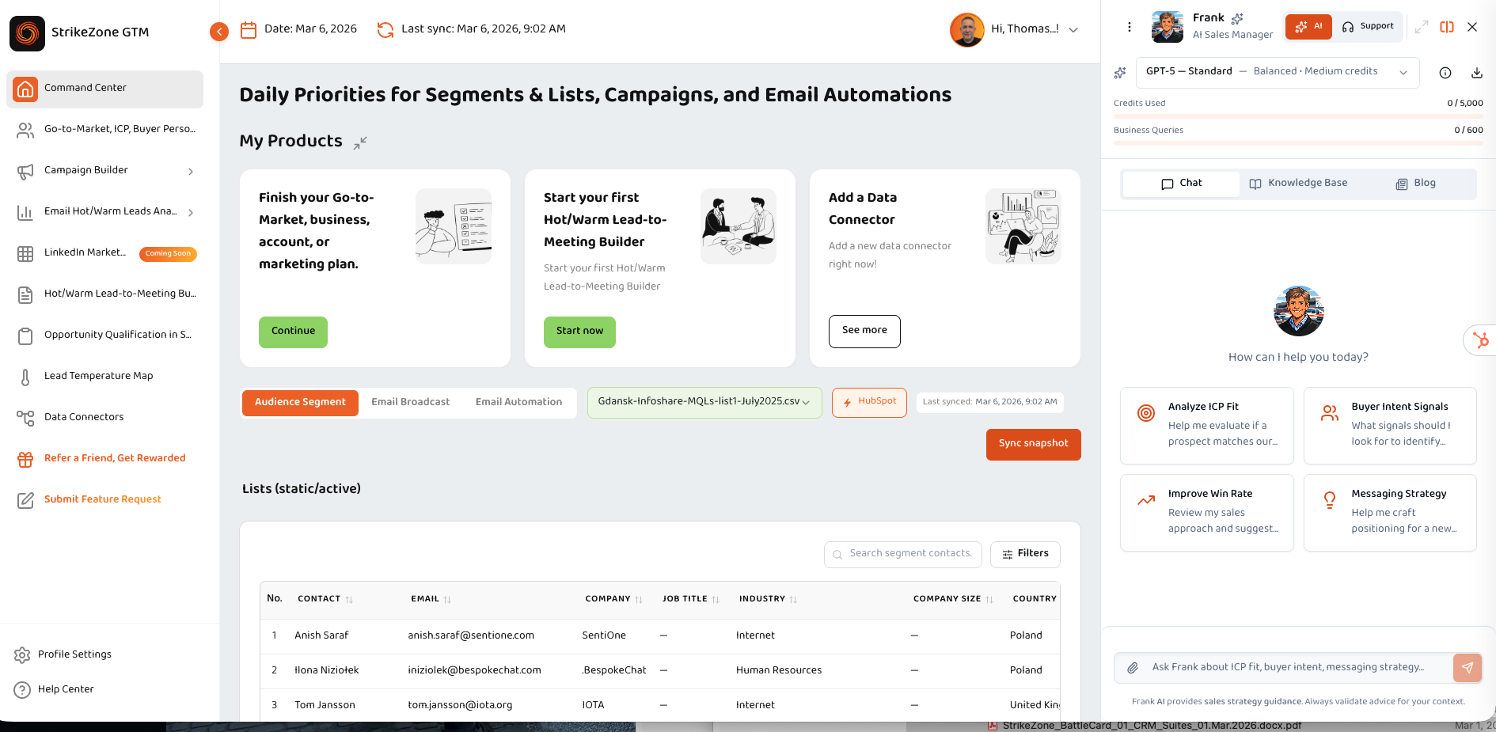
Task: Click the sync refresh icon in header
Action: click(x=385, y=30)
